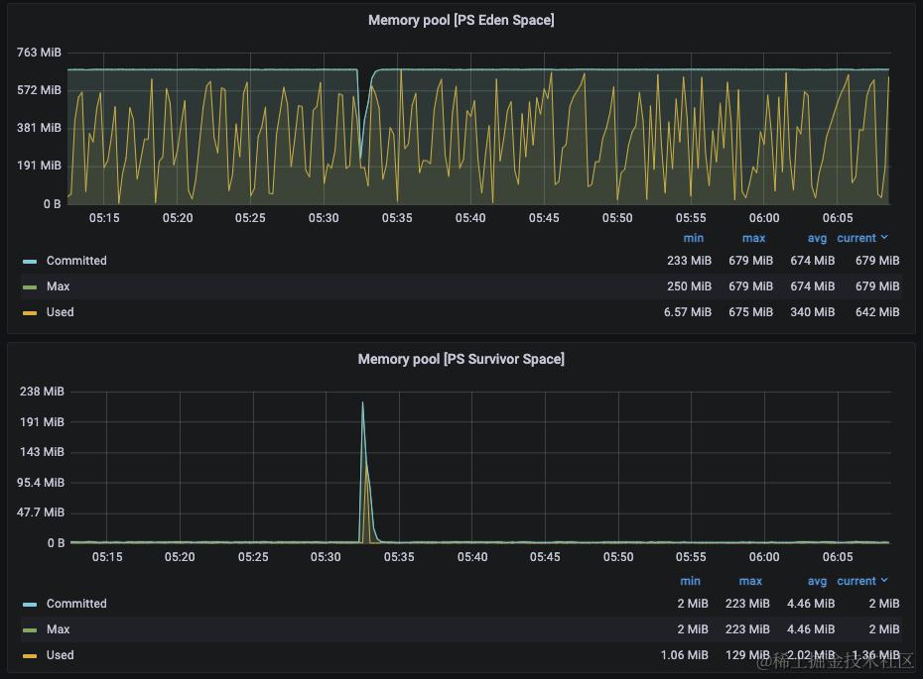The height and width of the screenshot is (679, 923).
Task: Sort Survivor Space legend by avg column
Action: coord(817,582)
